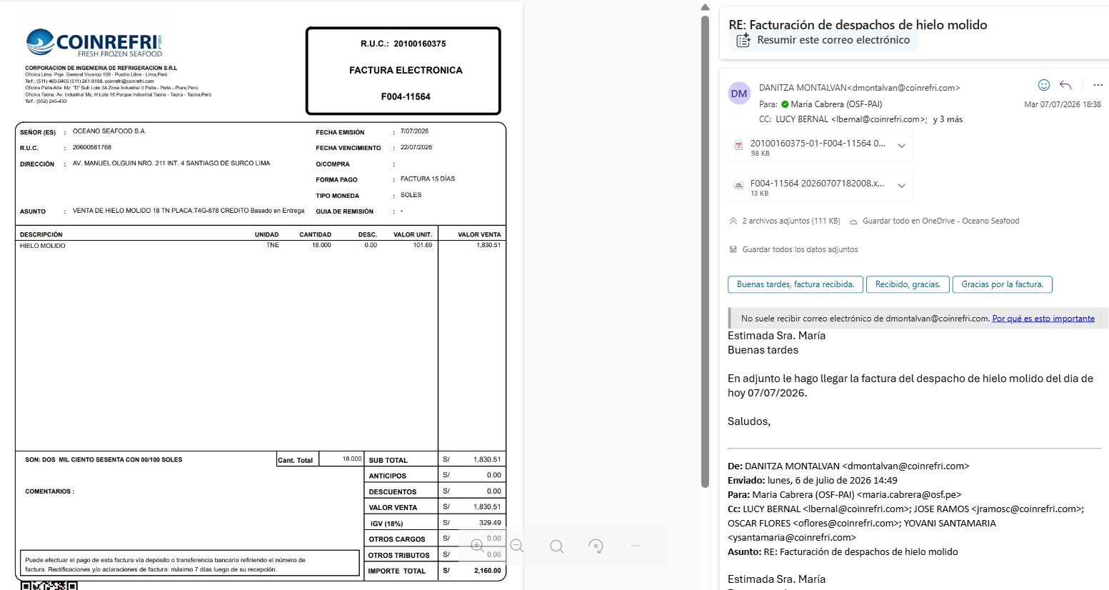Click the CC recipient LUCY BERNAL
Screen dimensions: 1109x590
(851, 119)
